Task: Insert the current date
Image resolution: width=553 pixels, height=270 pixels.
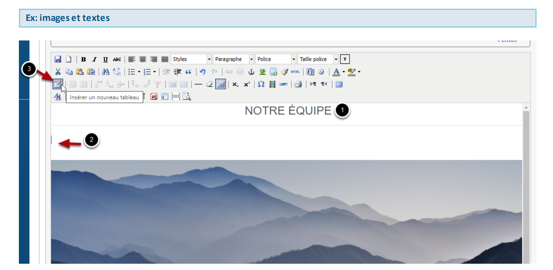Action: point(310,72)
